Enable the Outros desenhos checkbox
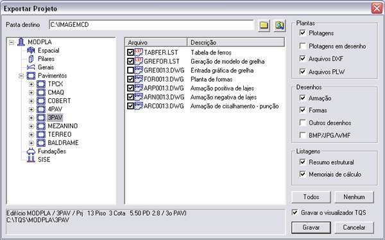 click(303, 123)
